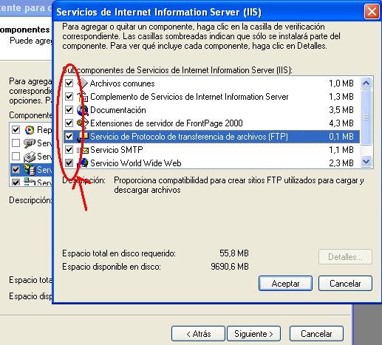Check the first unchecked Serv checkbox in the back window
This screenshot has width=382, height=345.
click(x=16, y=143)
